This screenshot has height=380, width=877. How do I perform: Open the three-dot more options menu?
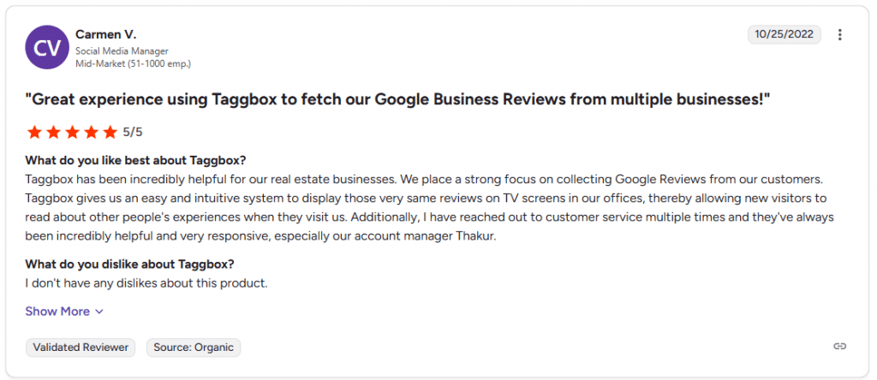[x=840, y=35]
